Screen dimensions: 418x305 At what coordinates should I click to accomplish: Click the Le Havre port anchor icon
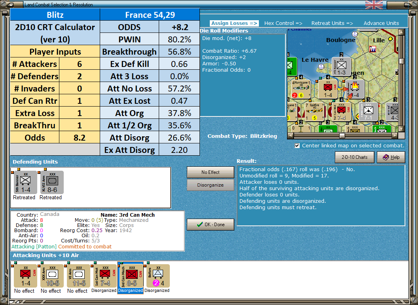tap(321, 66)
